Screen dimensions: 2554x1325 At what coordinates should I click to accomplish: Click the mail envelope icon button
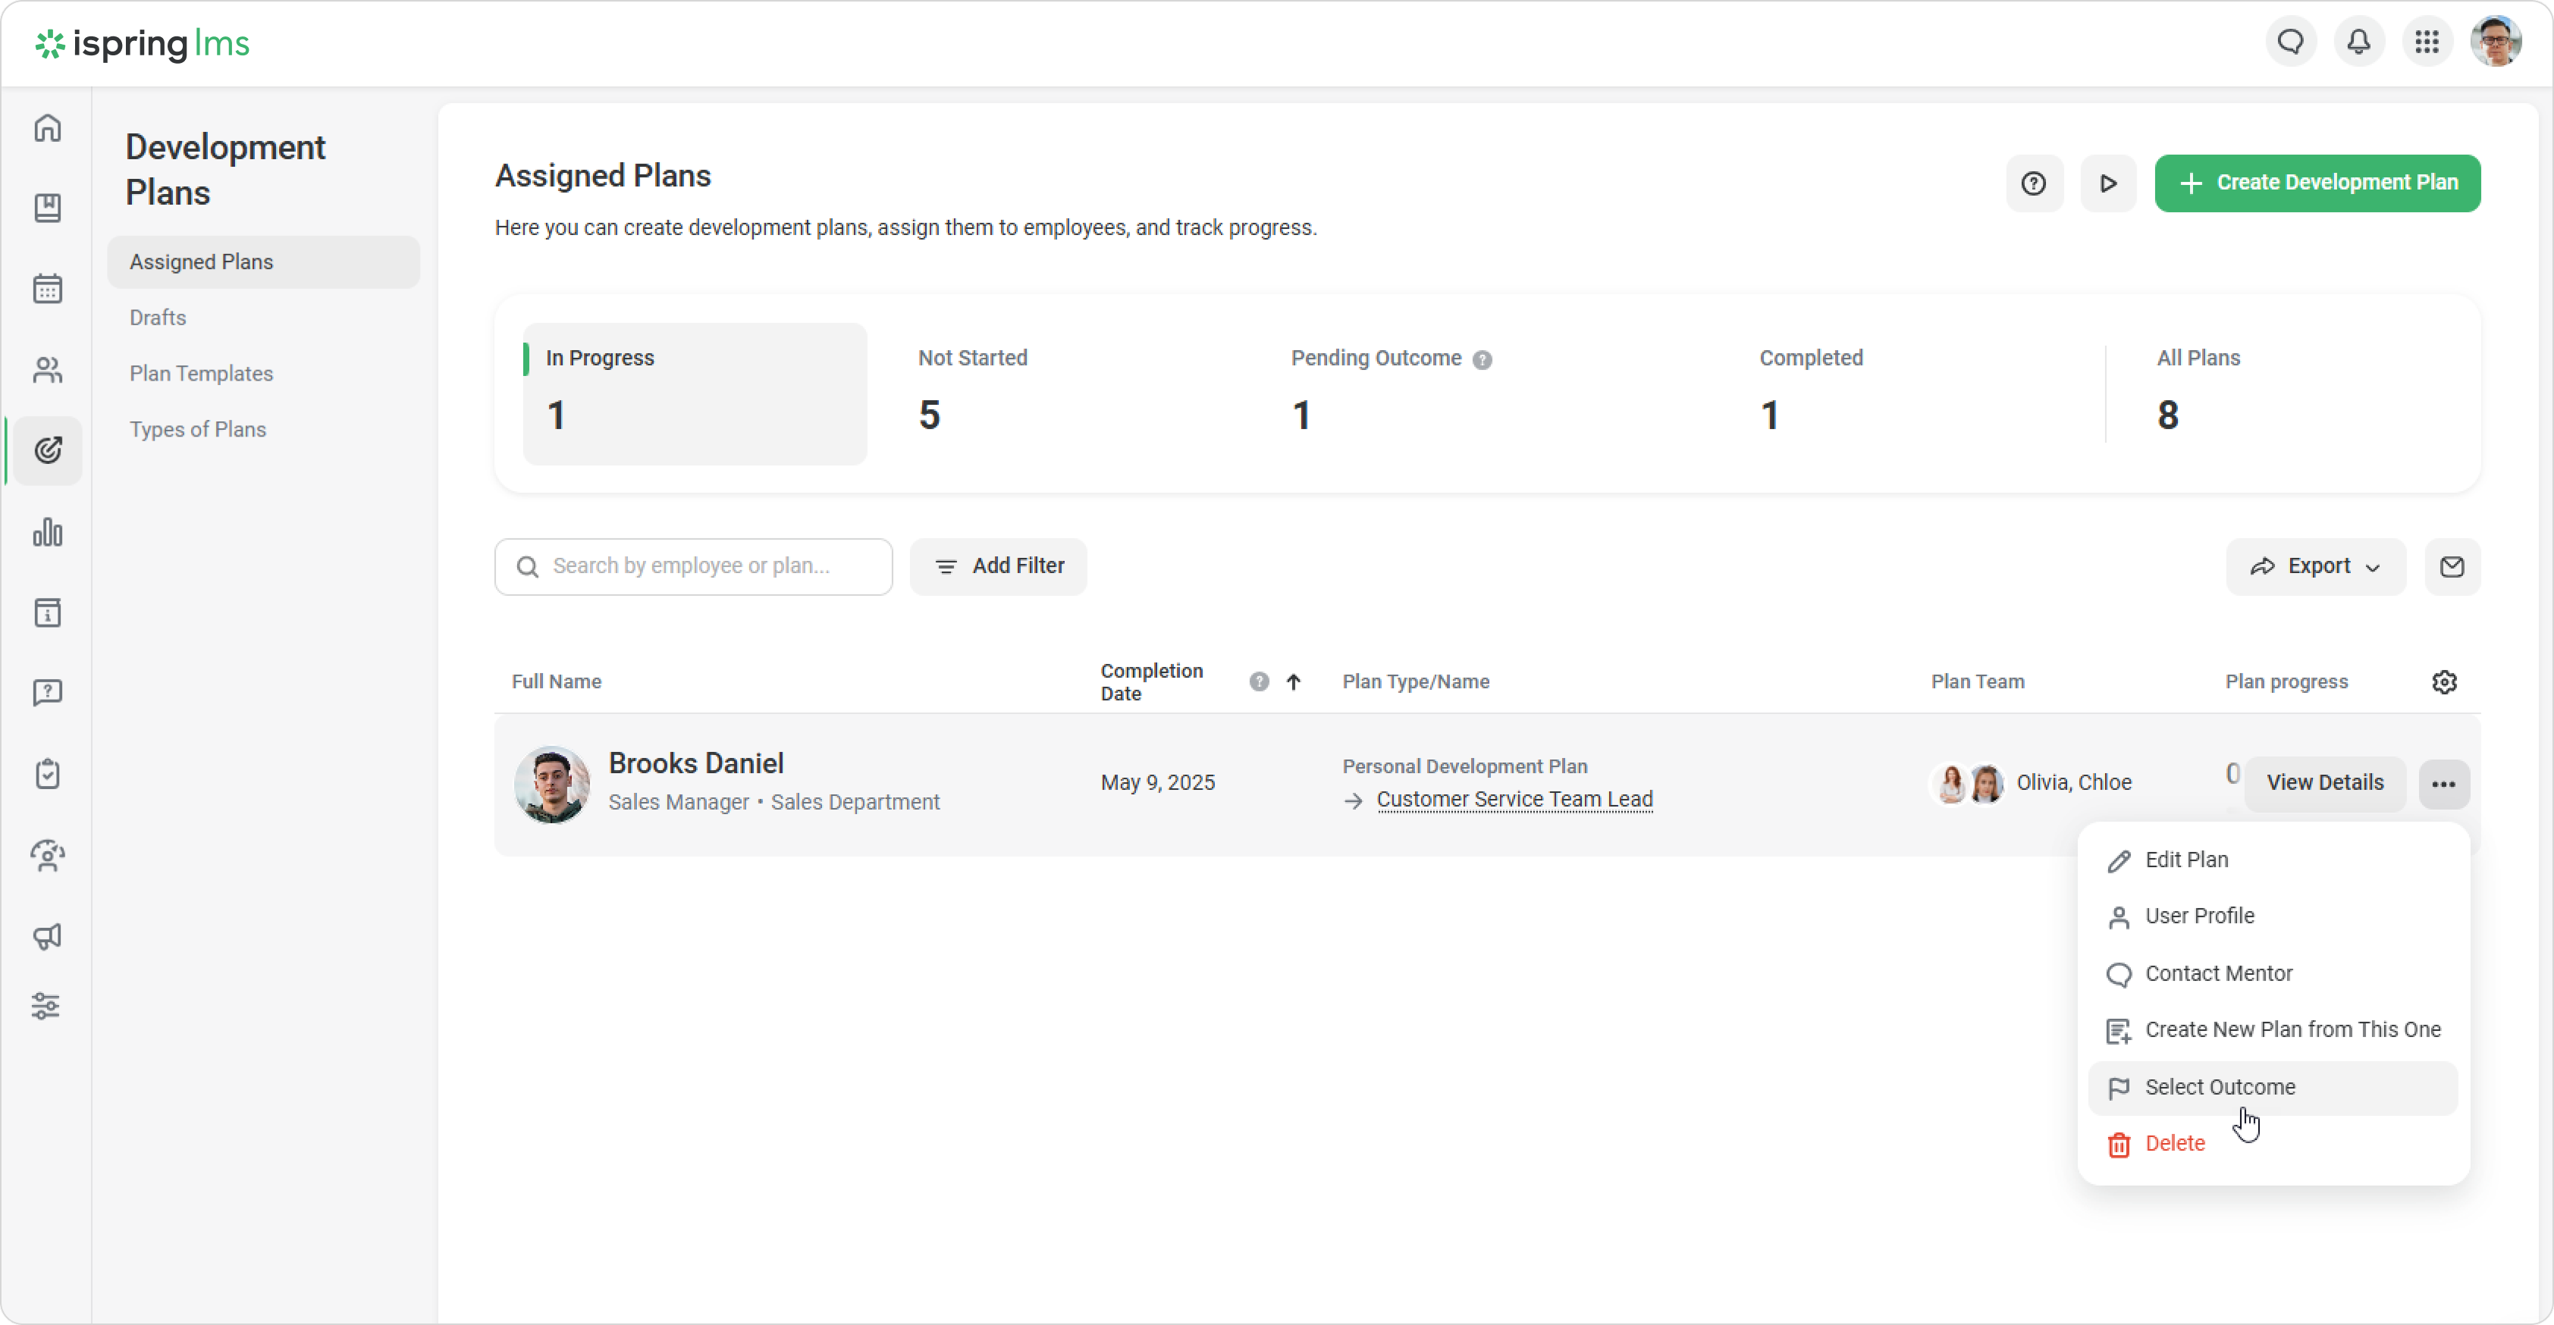[2452, 567]
